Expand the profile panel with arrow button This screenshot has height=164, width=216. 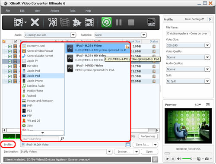[210, 19]
